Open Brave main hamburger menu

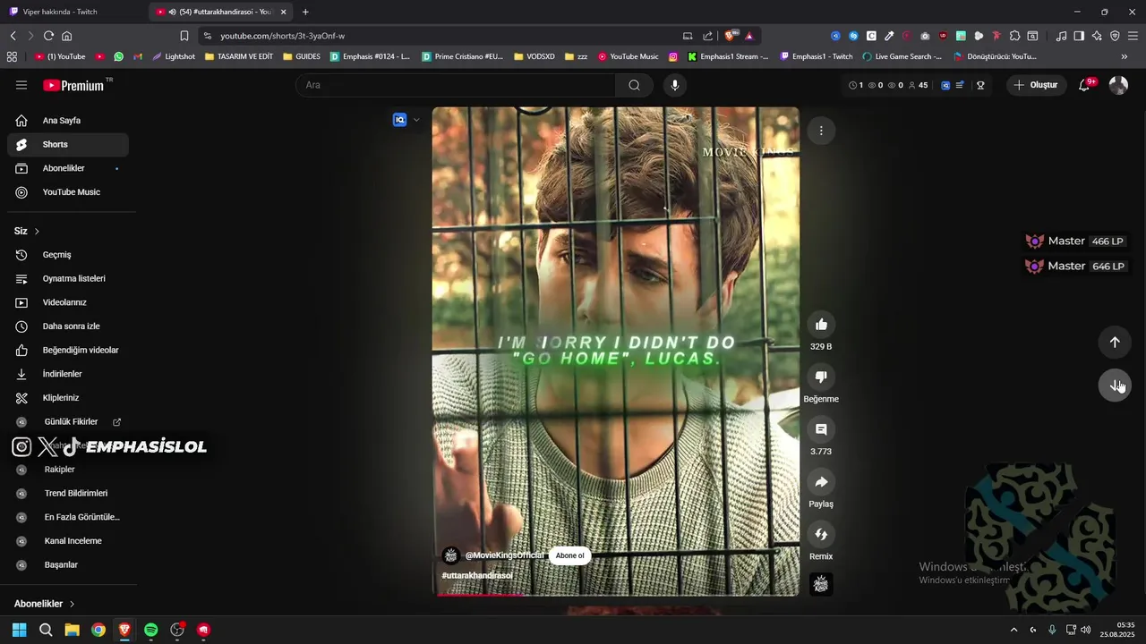[1133, 36]
